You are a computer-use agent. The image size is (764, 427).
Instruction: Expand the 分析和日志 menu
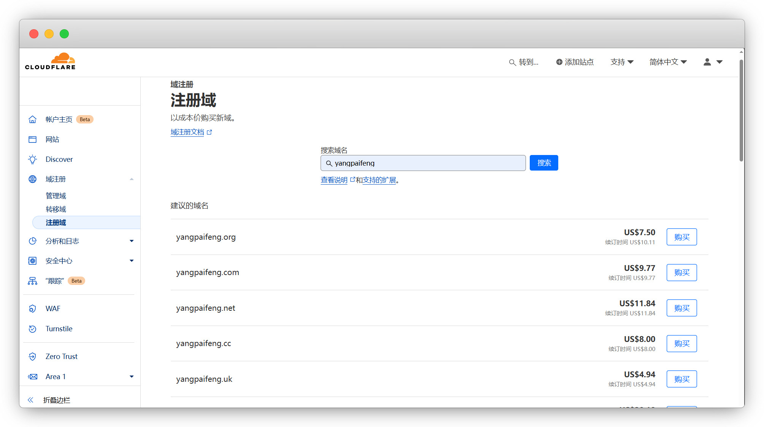point(132,241)
